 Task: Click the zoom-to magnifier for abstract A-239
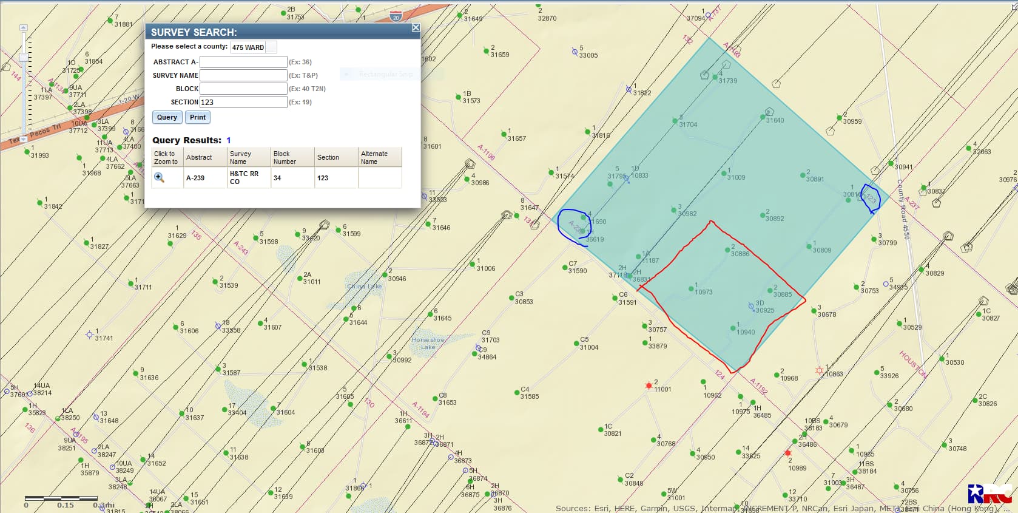point(159,177)
